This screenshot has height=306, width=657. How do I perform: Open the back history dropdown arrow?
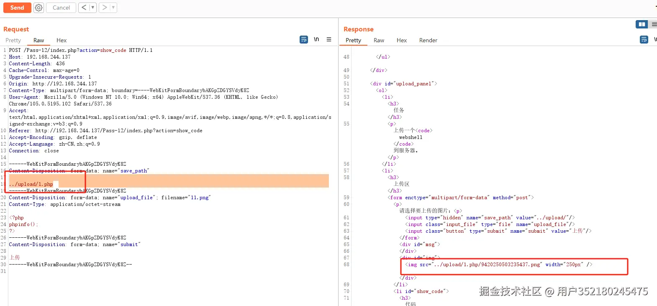point(92,8)
